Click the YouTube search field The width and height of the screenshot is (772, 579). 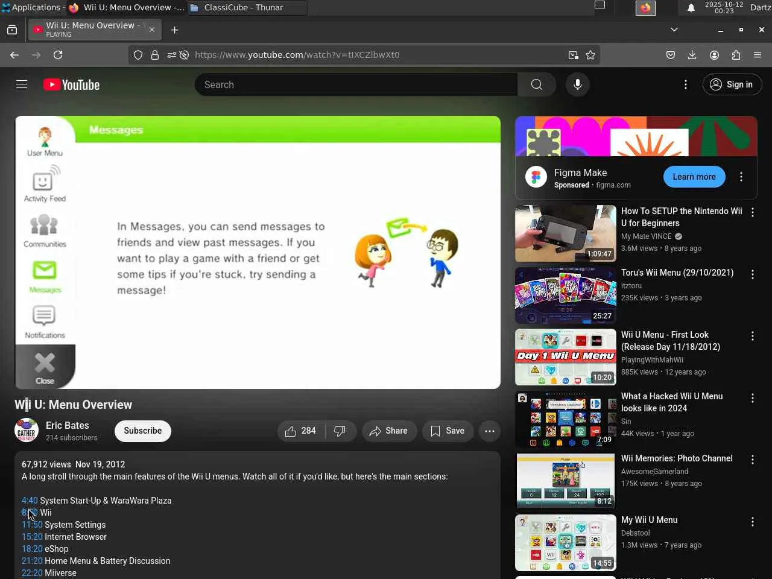tap(356, 84)
